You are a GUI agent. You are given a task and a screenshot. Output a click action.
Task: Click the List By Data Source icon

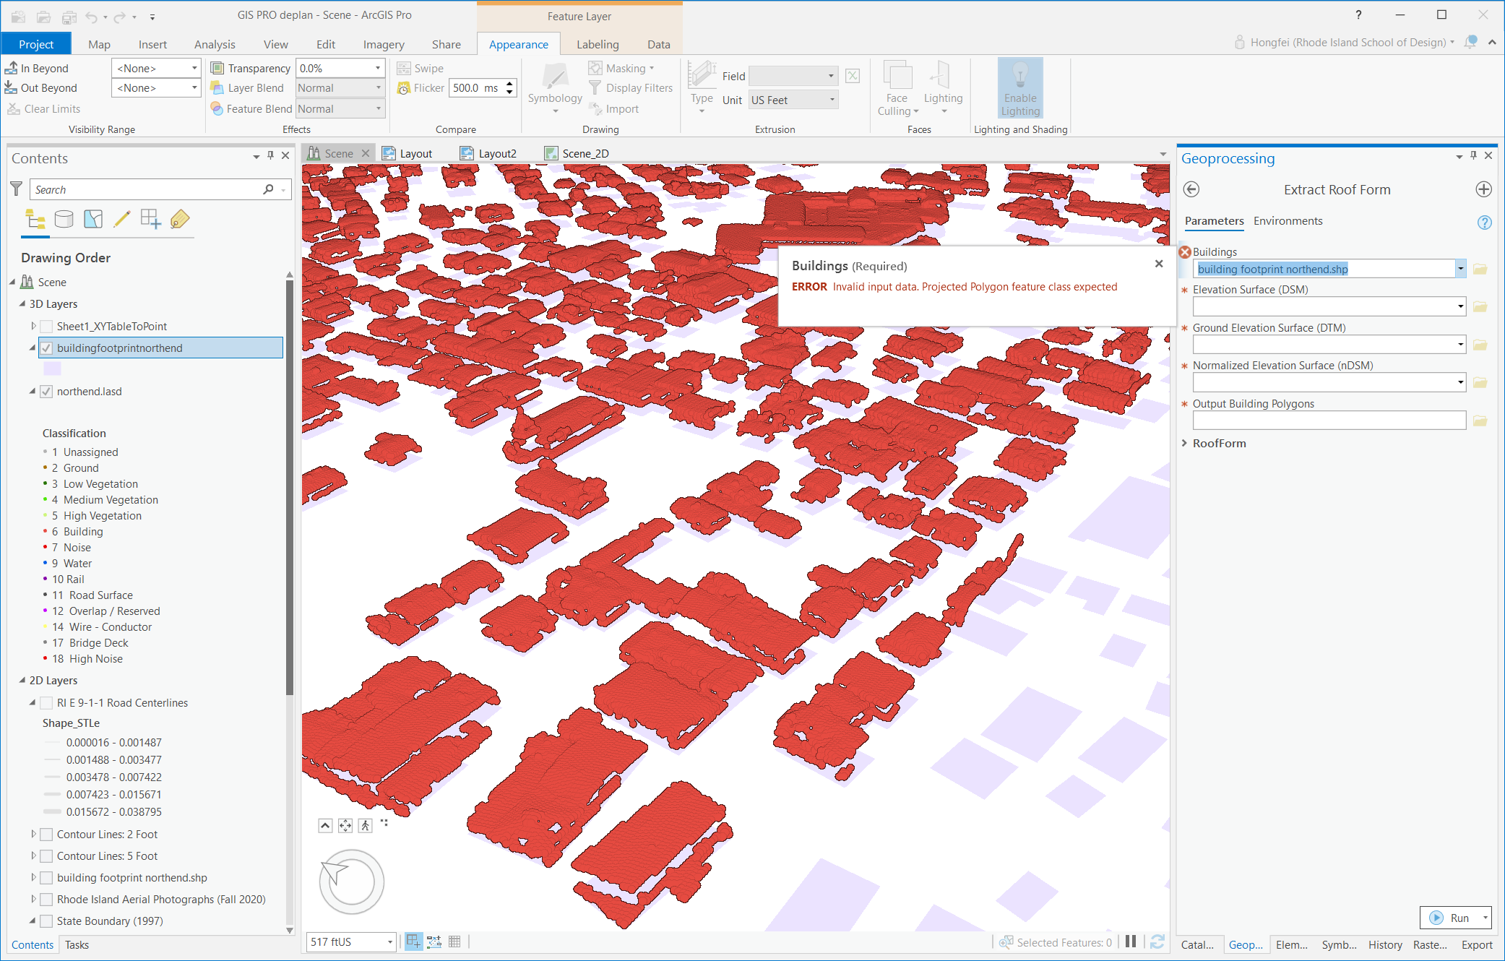pos(64,219)
